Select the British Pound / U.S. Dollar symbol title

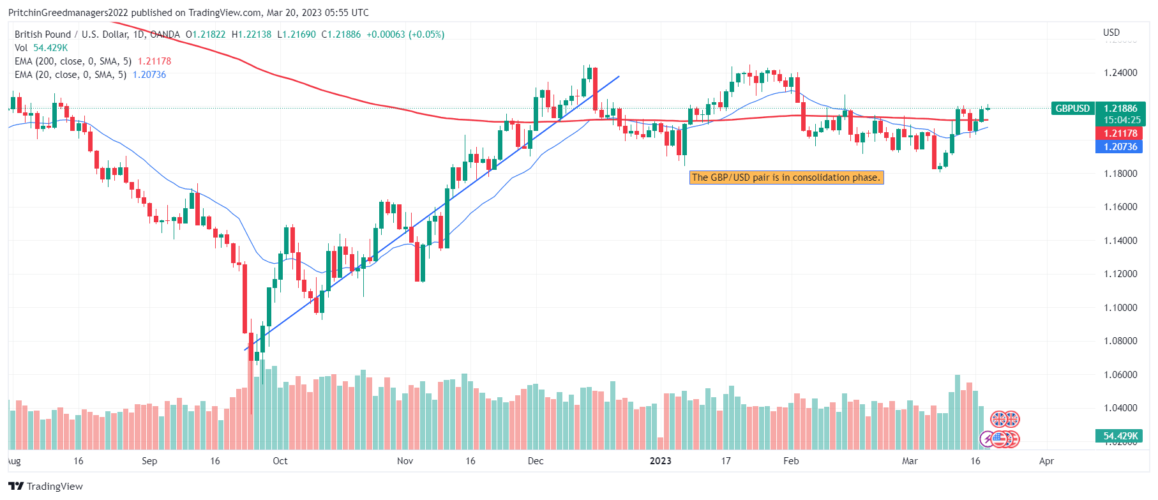(97, 34)
